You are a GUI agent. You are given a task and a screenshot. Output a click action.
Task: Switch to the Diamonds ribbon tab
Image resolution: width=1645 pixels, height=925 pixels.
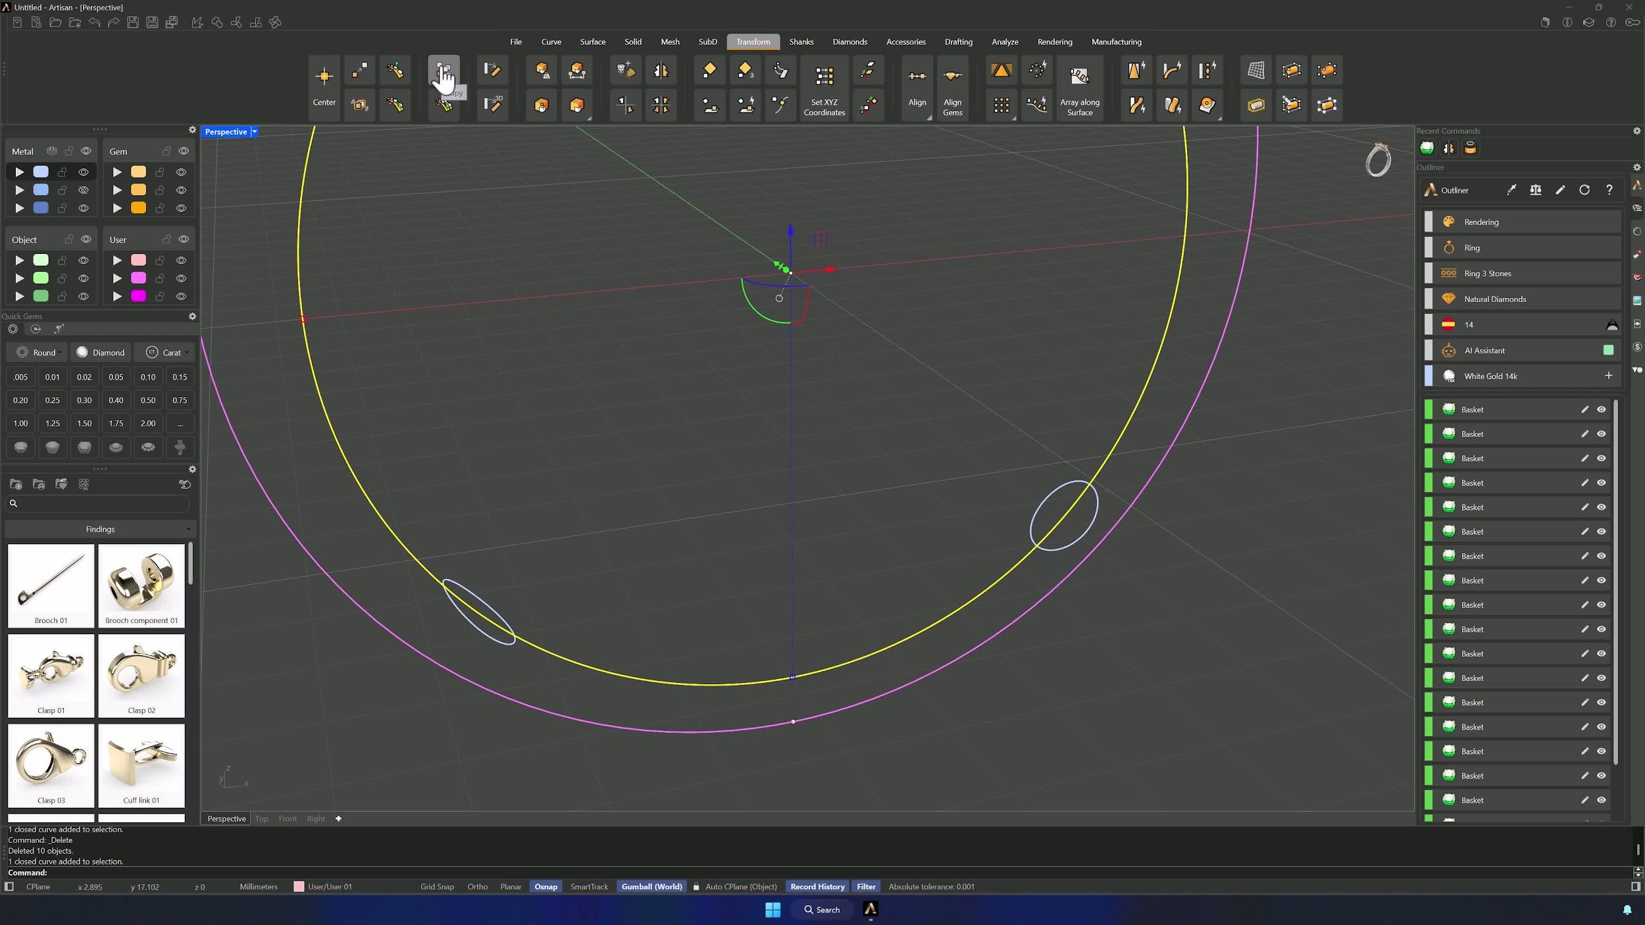click(x=849, y=41)
